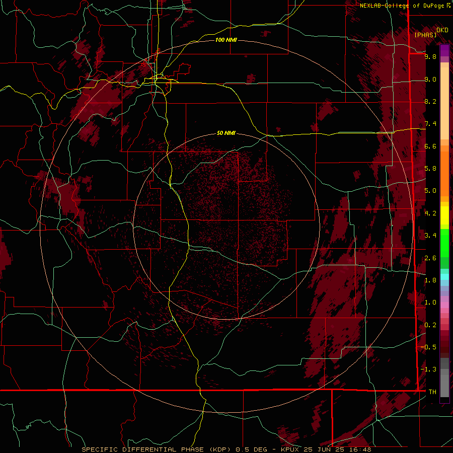The height and width of the screenshot is (453, 453).
Task: Click the -0.5 scale value
Action: [x=429, y=347]
